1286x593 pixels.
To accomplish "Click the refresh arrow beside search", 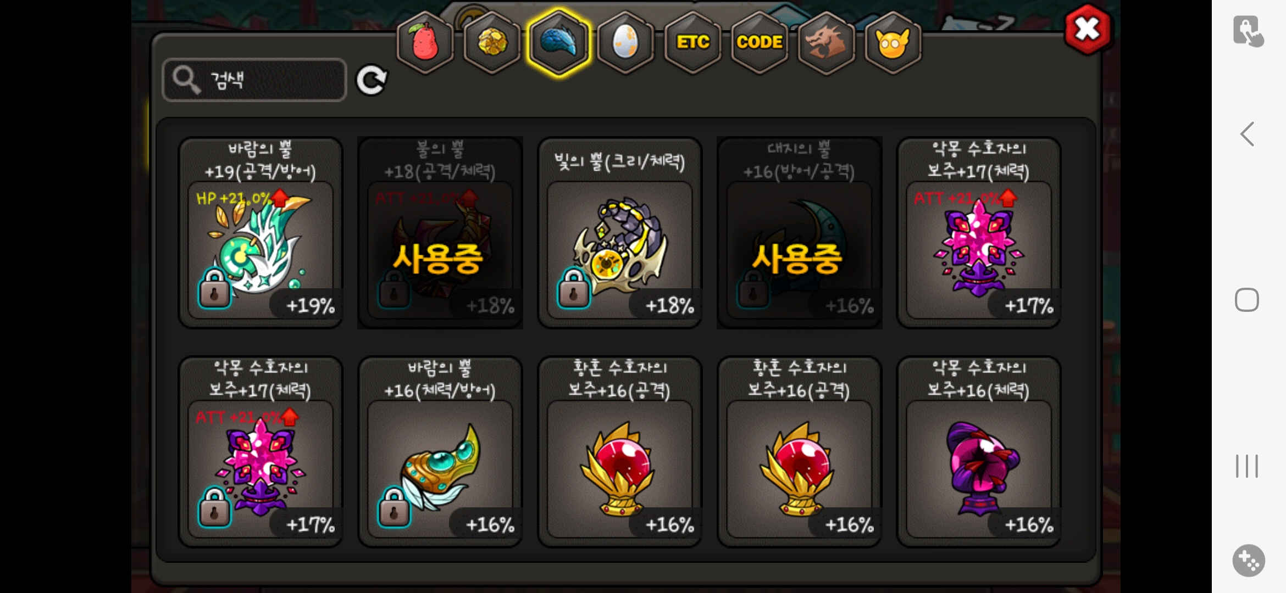I will pos(372,81).
